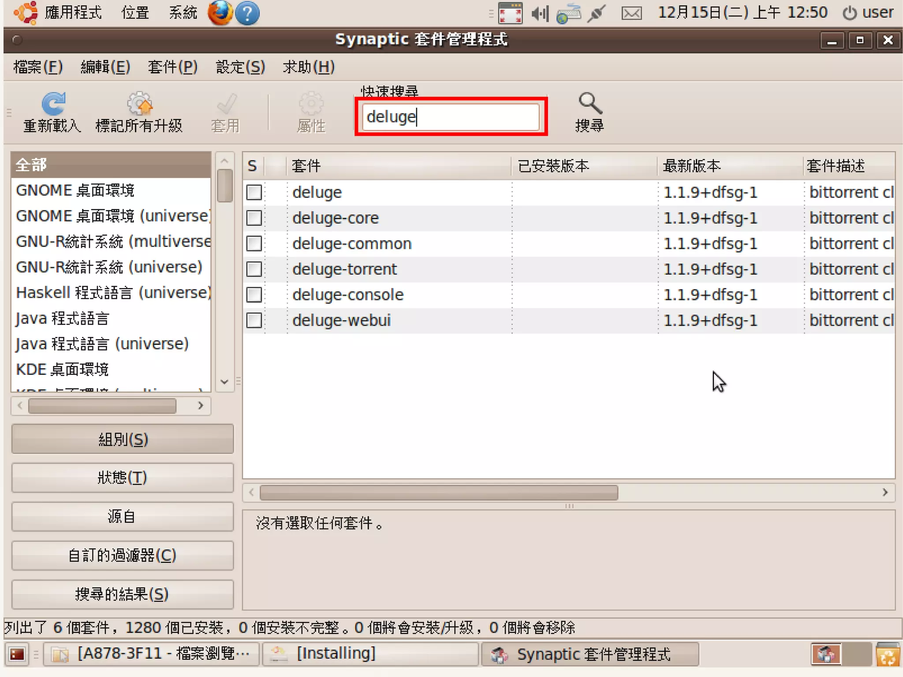Click the Properties (屬性) toolbar icon
This screenshot has width=903, height=677.
[x=311, y=104]
